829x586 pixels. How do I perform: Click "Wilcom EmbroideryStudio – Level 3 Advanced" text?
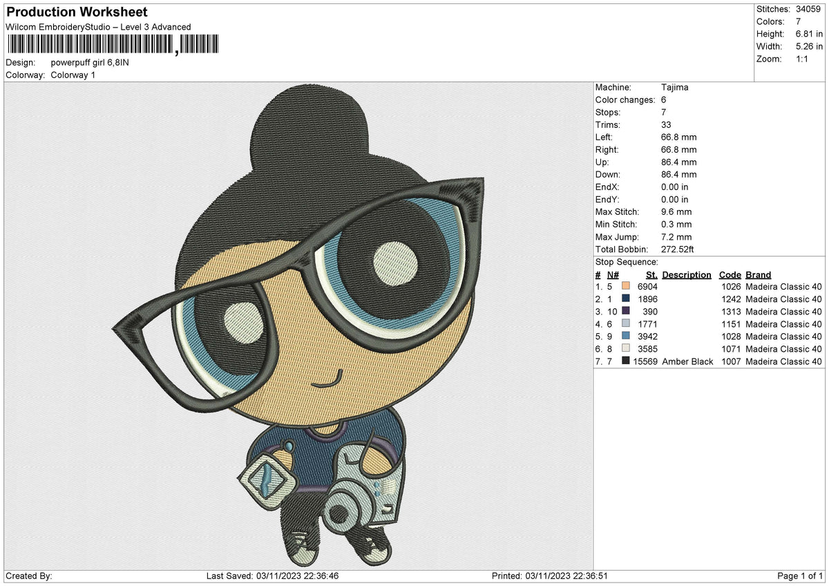(98, 27)
